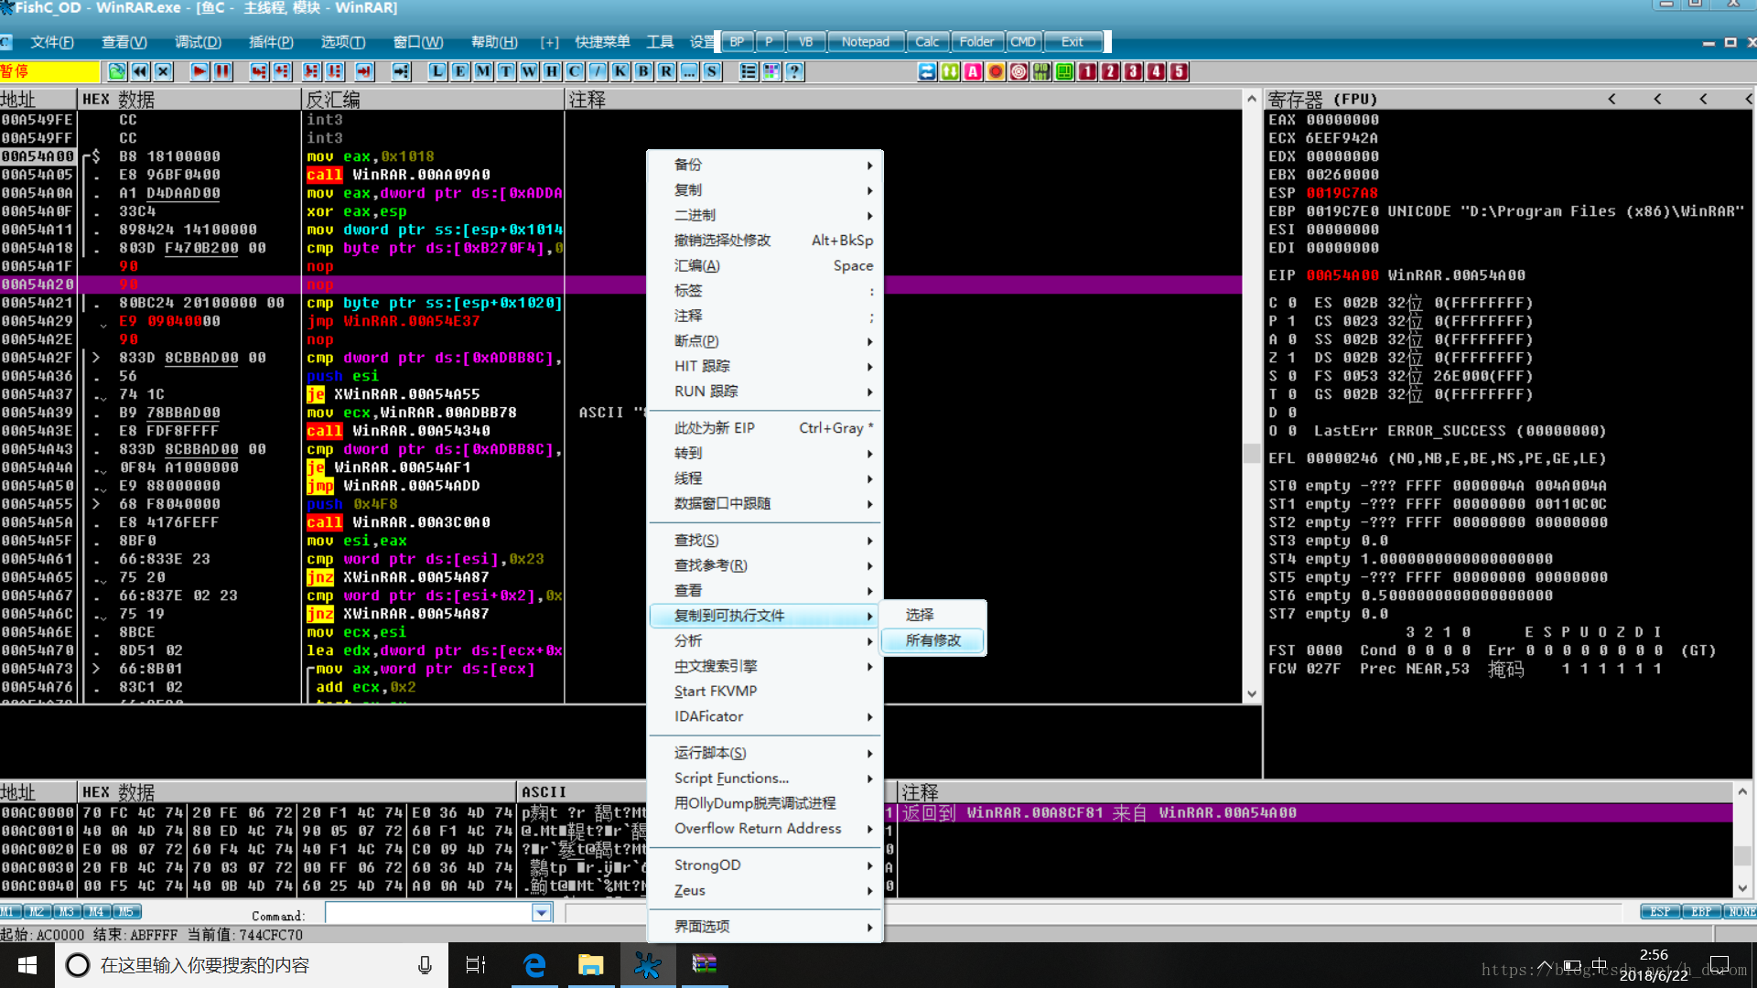This screenshot has height=988, width=1757.
Task: Select 所有修改 in the submenu
Action: [933, 640]
